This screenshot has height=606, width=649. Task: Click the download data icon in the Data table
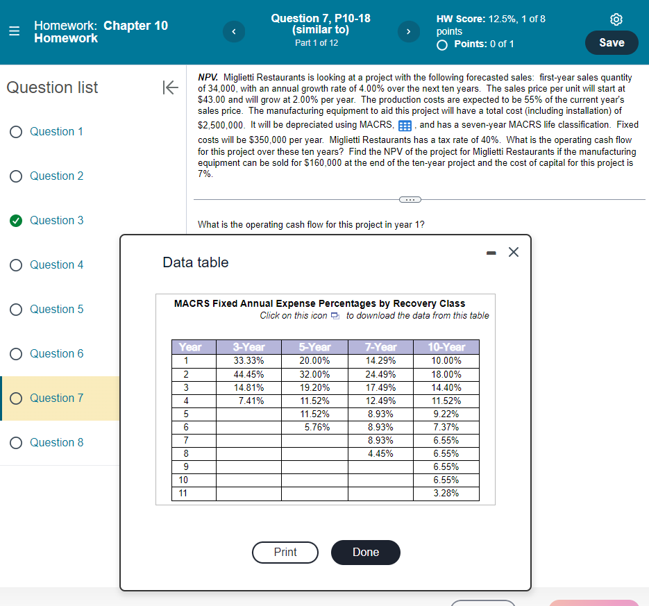[335, 315]
